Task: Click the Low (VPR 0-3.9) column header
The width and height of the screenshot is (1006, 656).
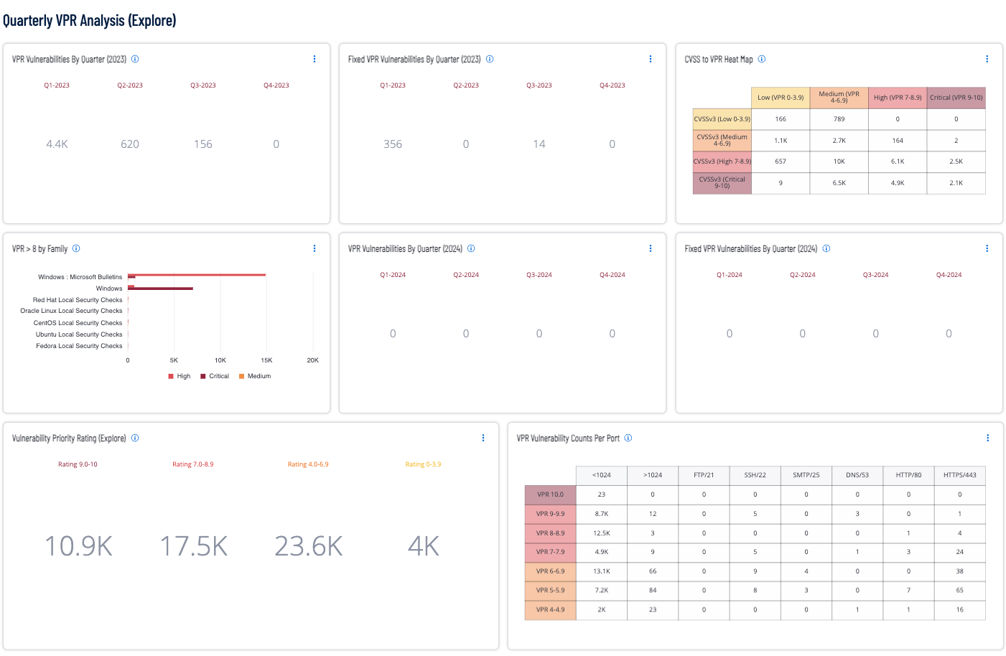Action: coord(781,98)
